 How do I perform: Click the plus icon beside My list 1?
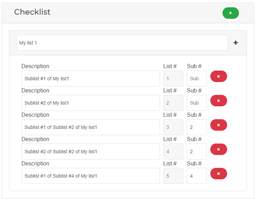click(236, 43)
